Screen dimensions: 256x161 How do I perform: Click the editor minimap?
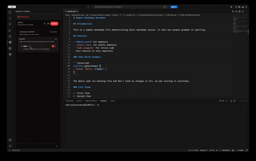pos(240,24)
